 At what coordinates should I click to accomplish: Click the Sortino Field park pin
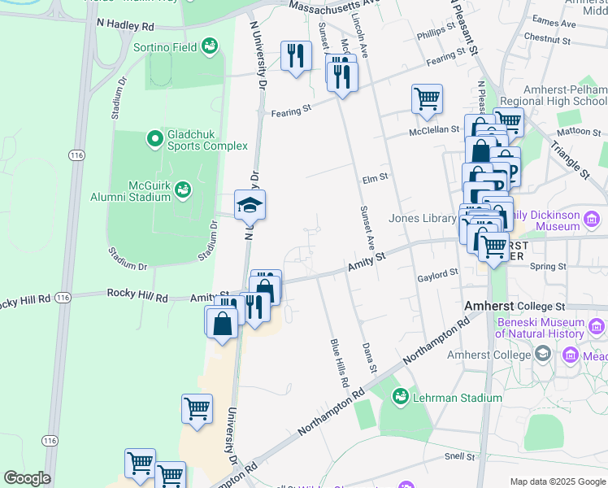(x=210, y=46)
